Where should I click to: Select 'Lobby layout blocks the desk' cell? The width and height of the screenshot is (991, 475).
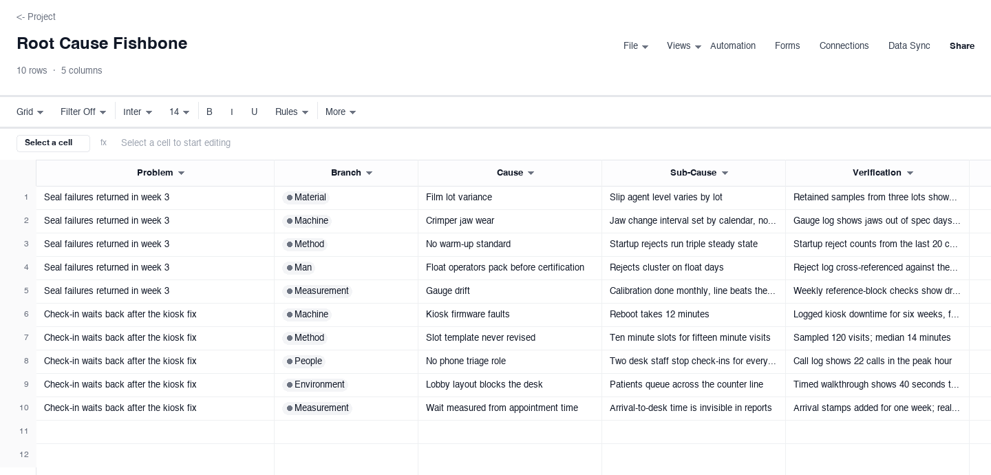click(x=510, y=385)
